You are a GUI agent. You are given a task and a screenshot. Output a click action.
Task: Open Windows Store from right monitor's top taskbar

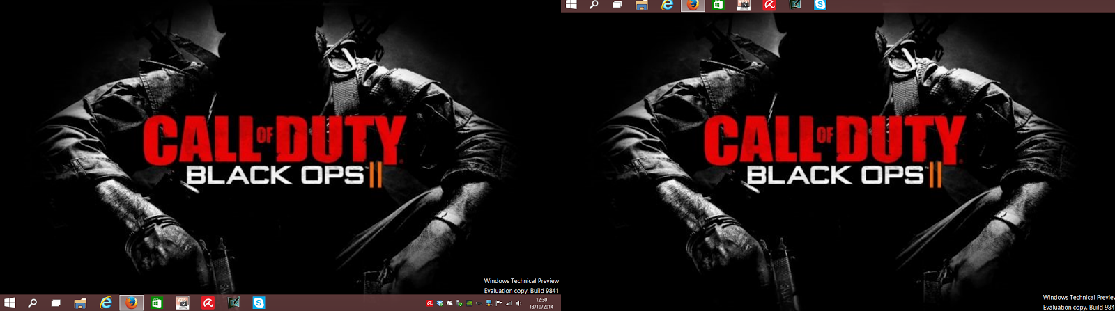[718, 5]
